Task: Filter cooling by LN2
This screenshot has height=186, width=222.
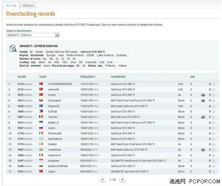Action: 102,62
